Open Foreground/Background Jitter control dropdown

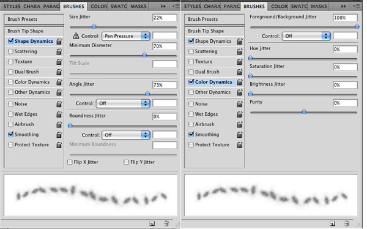306,36
